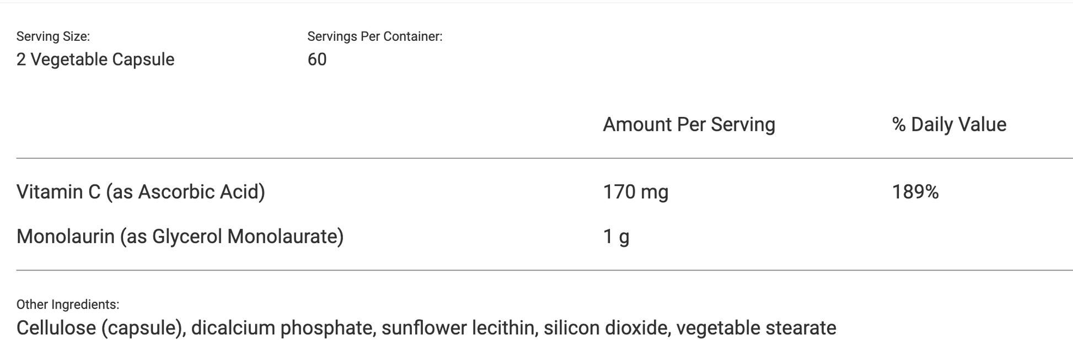This screenshot has width=1073, height=360.
Task: Select Monolaurin (as Glycerol Monolaurate) row
Action: tap(545, 237)
